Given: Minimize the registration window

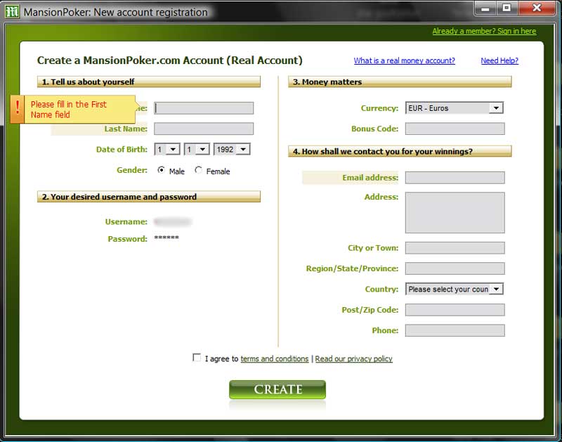Looking at the screenshot, I should tap(485, 8).
